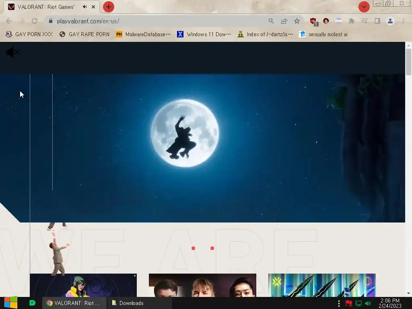Open the Index of /~dartz/is bookmark
This screenshot has width=412, height=309.
[265, 34]
